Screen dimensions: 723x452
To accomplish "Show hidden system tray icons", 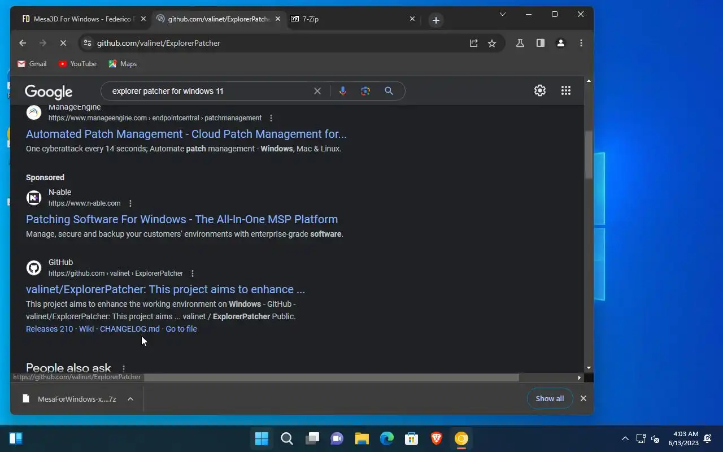I will click(625, 438).
